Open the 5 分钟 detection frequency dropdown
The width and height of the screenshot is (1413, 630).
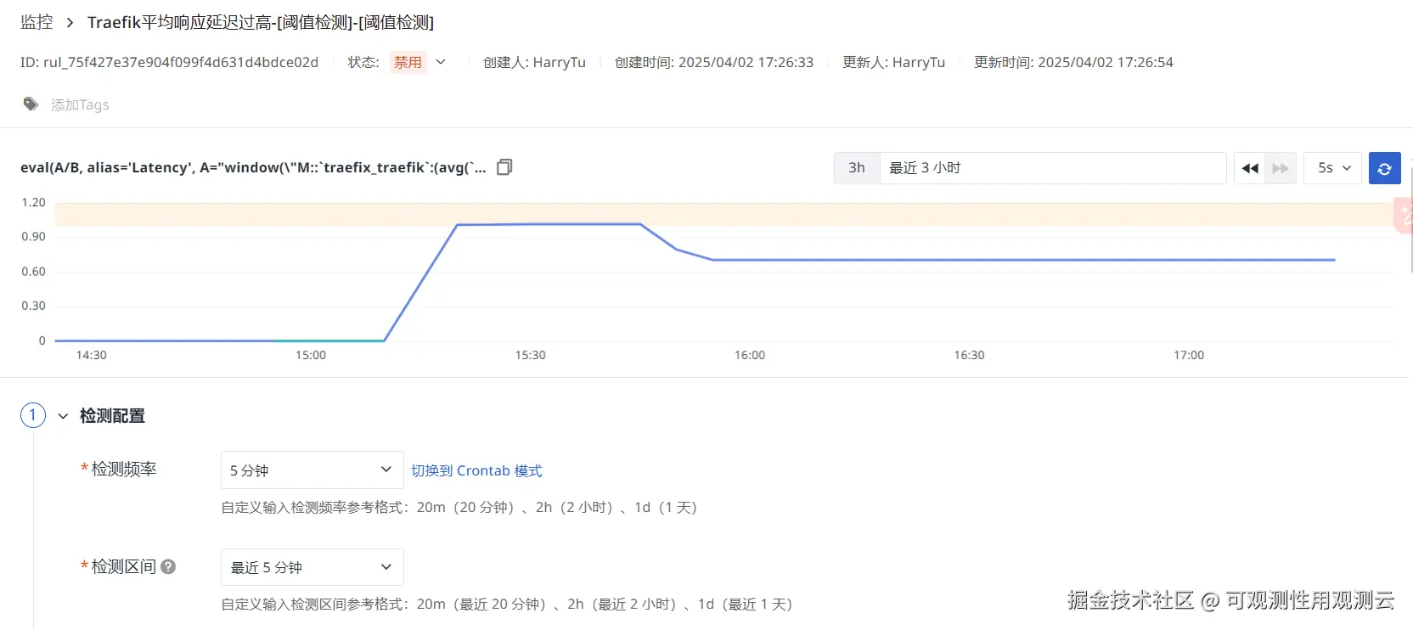pos(312,470)
